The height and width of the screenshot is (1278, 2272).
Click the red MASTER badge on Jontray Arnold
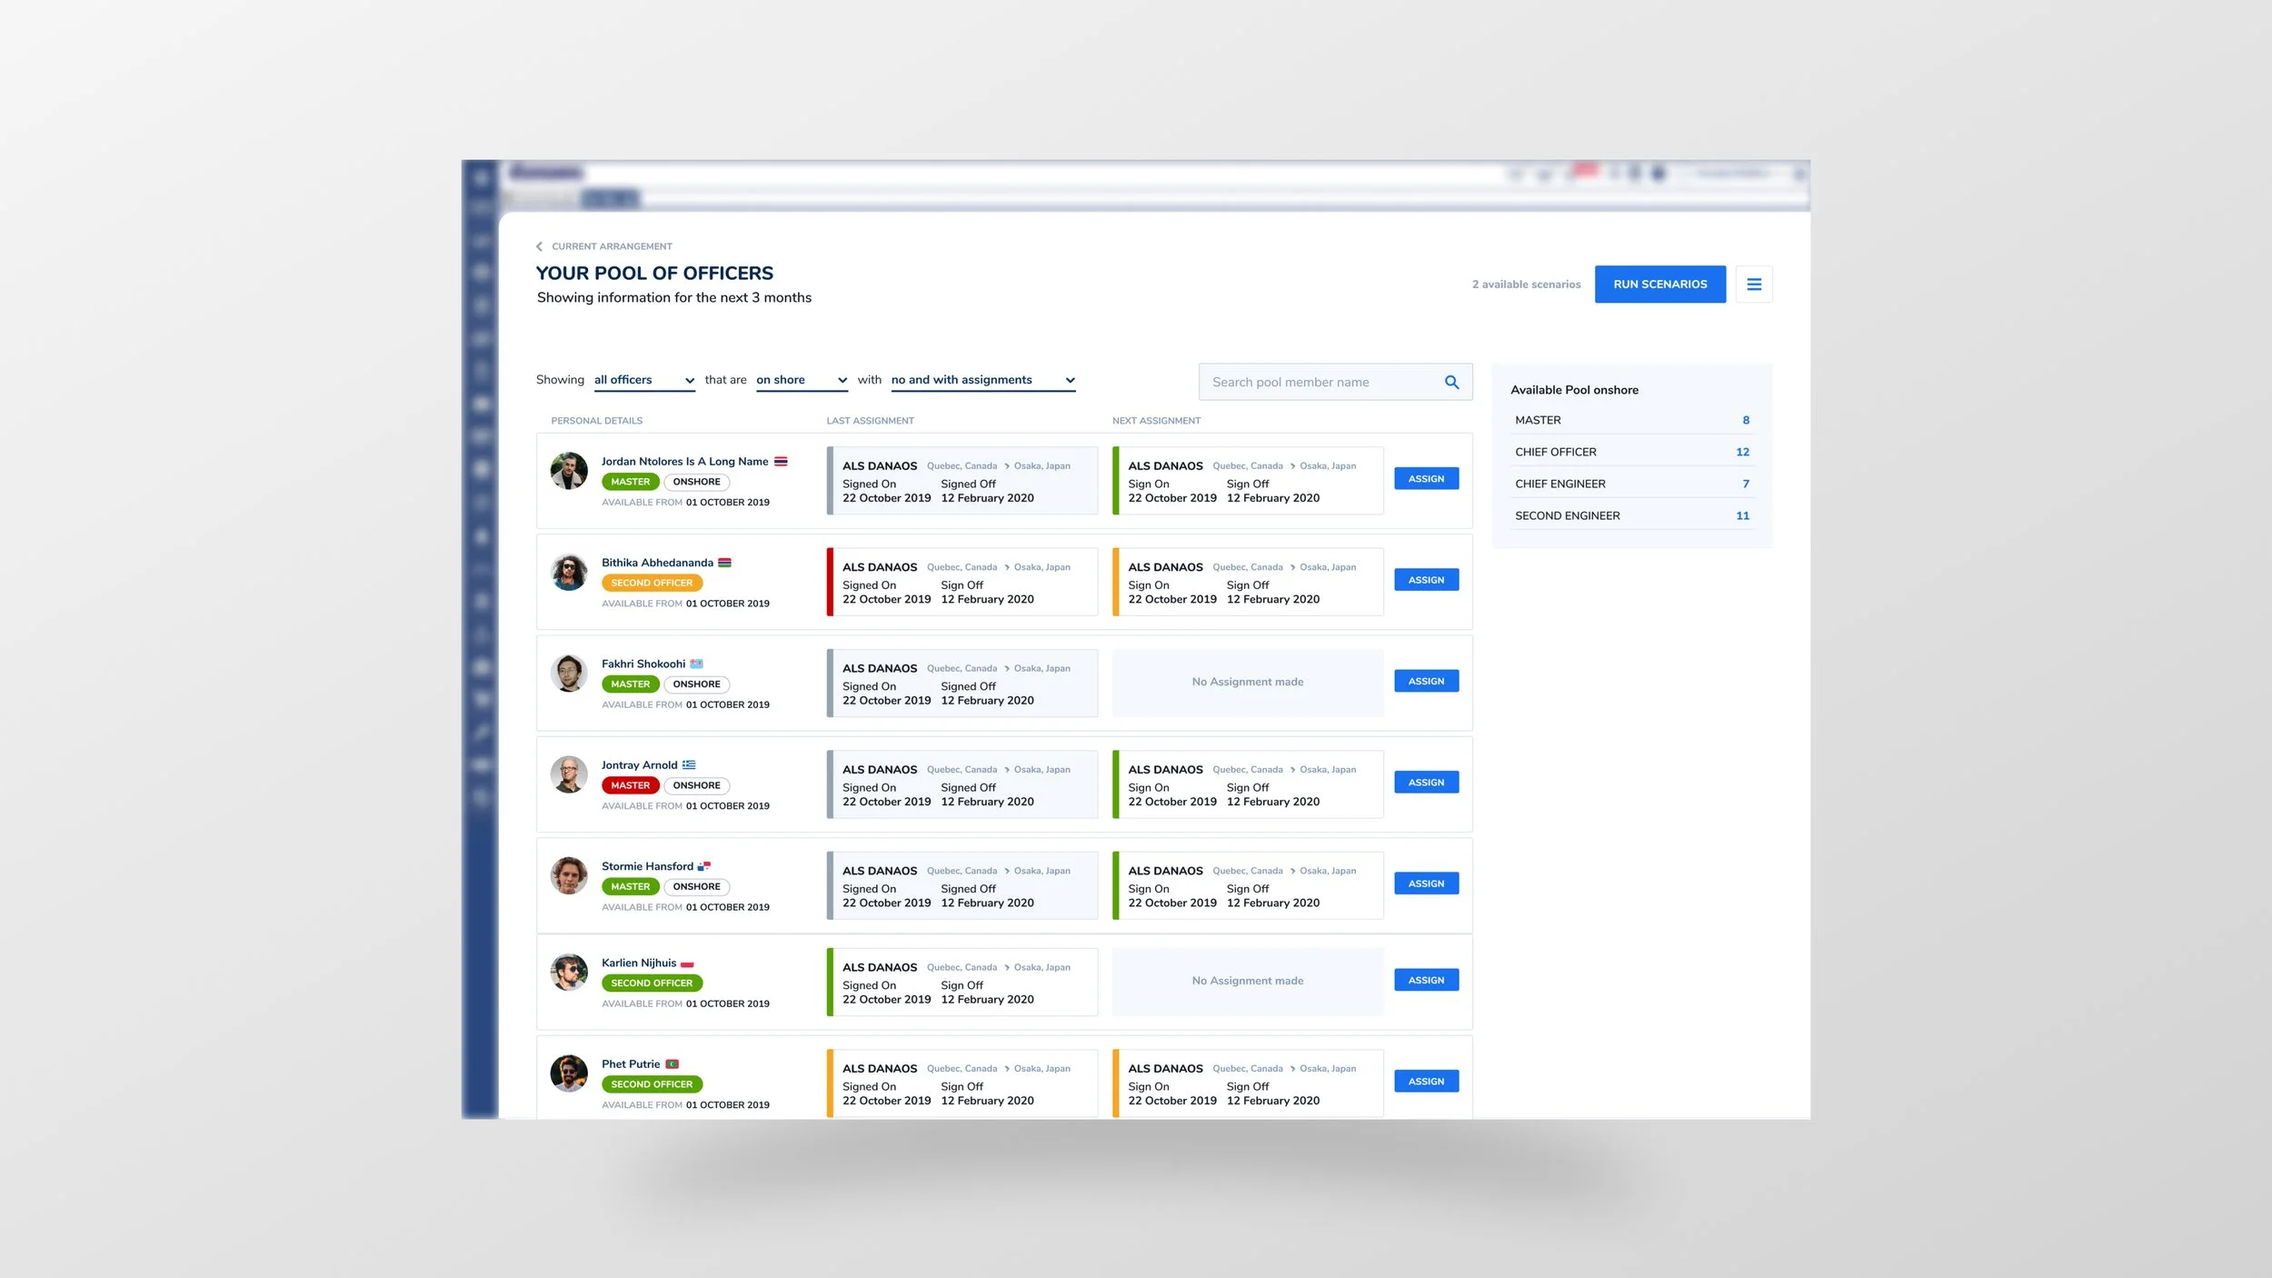point(630,785)
